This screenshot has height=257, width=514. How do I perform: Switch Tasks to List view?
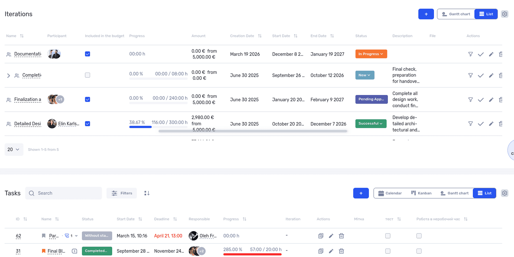pos(485,193)
